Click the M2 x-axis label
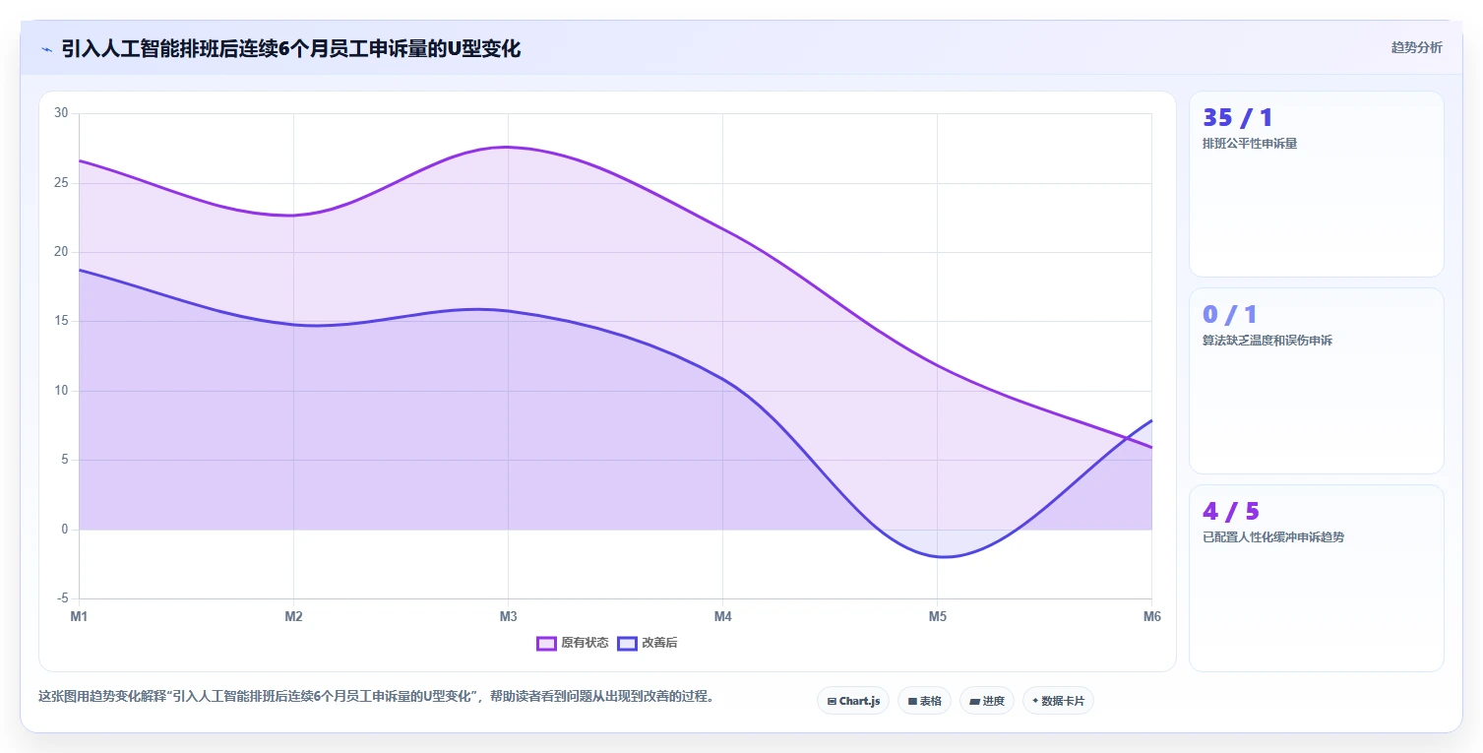The height and width of the screenshot is (753, 1483). point(293,617)
